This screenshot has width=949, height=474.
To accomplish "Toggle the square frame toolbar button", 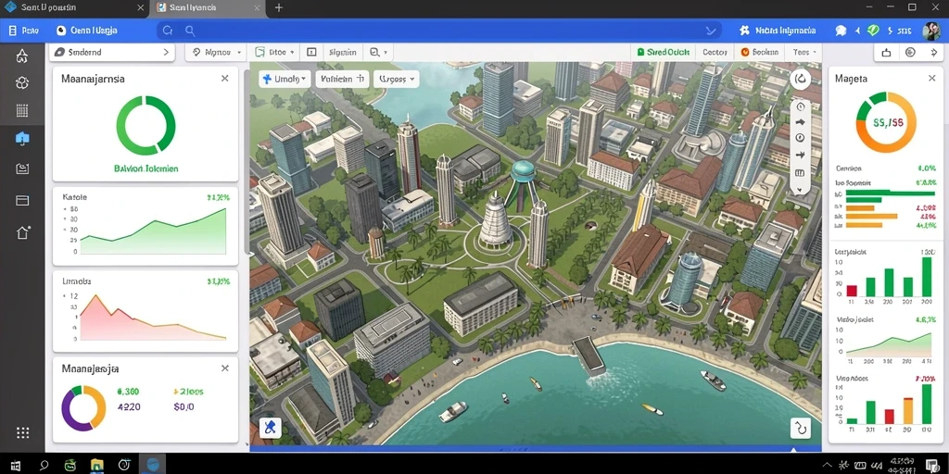I will (x=311, y=53).
